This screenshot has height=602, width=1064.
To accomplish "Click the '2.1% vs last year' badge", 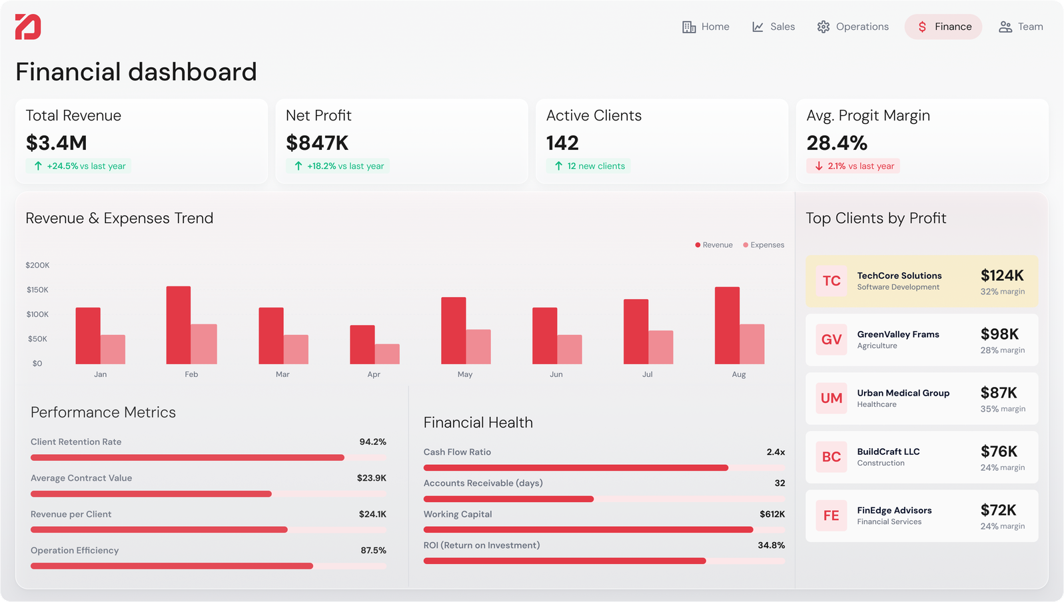I will click(853, 166).
